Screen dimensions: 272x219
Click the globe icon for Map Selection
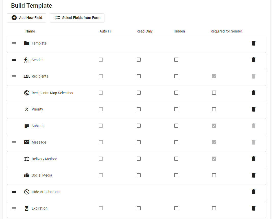tap(27, 93)
